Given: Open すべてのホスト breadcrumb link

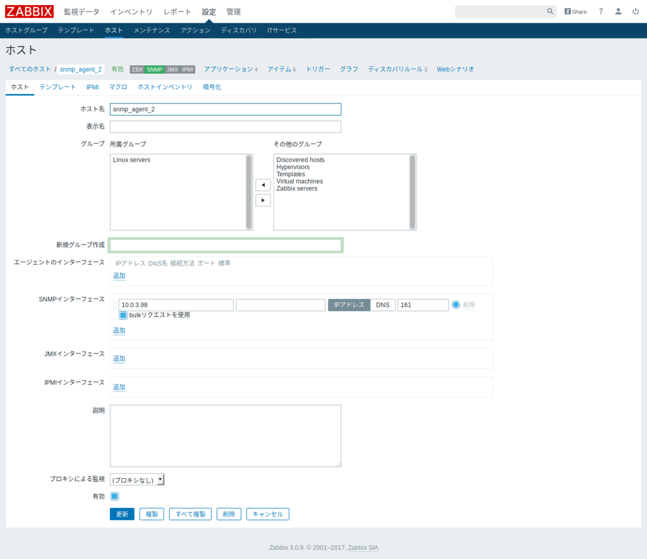Looking at the screenshot, I should point(30,69).
